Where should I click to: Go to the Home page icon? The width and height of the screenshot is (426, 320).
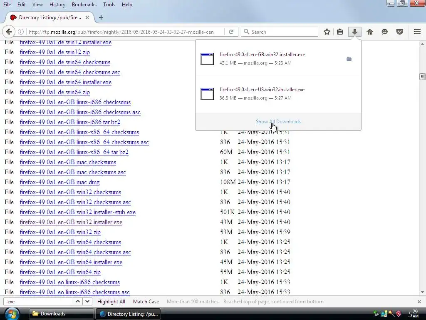[370, 32]
